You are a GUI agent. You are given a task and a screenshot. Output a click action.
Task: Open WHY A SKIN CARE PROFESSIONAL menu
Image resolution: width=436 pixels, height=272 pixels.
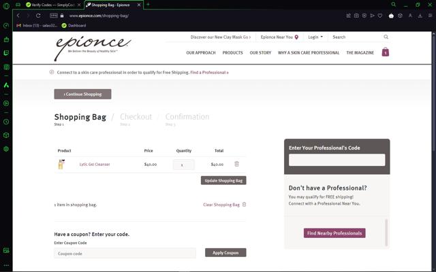click(x=309, y=53)
